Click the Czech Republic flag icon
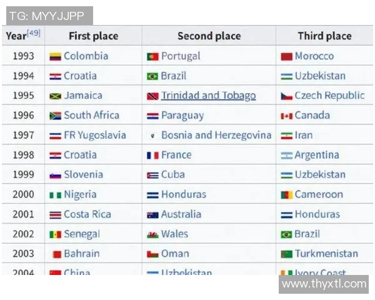This screenshot has width=375, height=300. tap(286, 96)
